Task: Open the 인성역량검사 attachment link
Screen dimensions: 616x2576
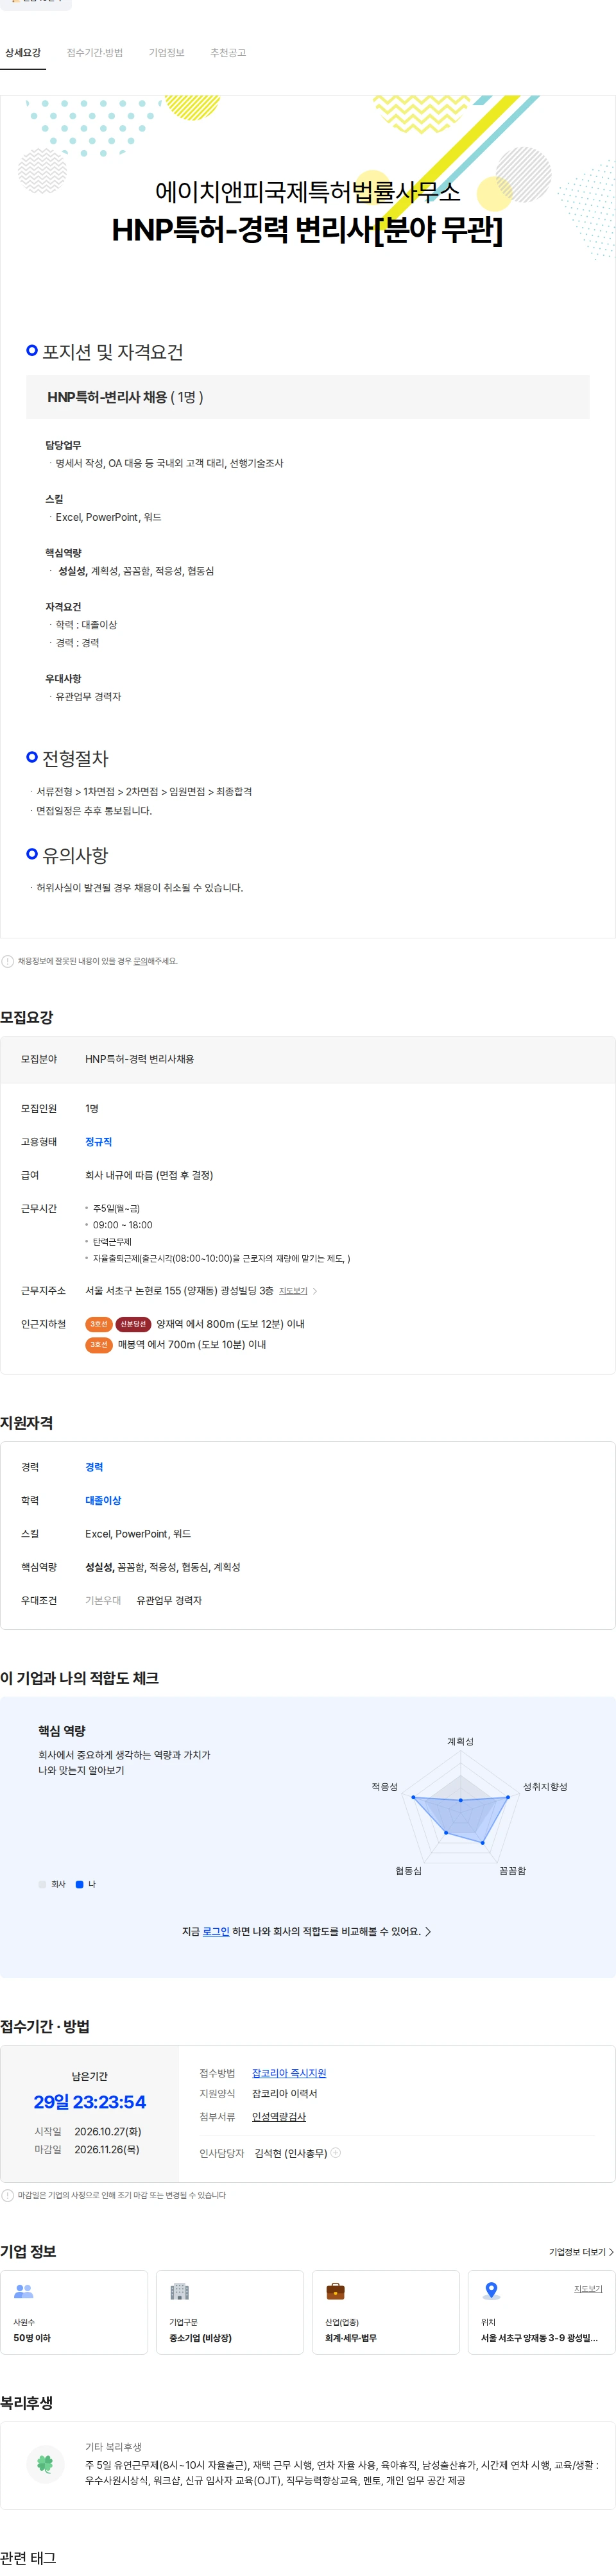Action: tap(279, 2117)
